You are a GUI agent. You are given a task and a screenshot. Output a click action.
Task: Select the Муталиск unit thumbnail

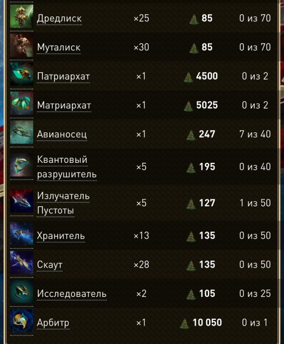22,45
